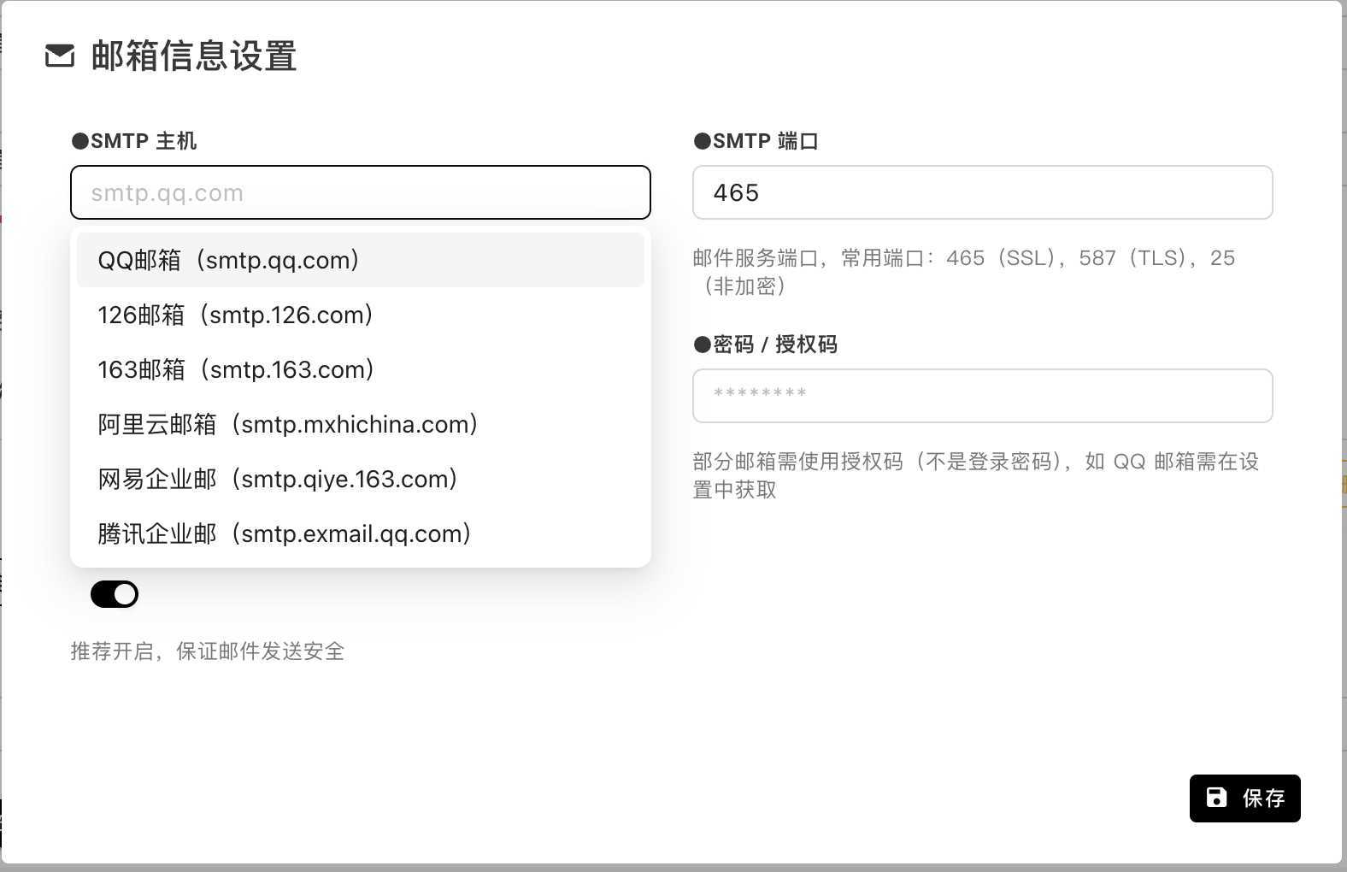Choose 网易企业邮 (smtp.qiye.163.com) option
1347x872 pixels.
click(360, 479)
